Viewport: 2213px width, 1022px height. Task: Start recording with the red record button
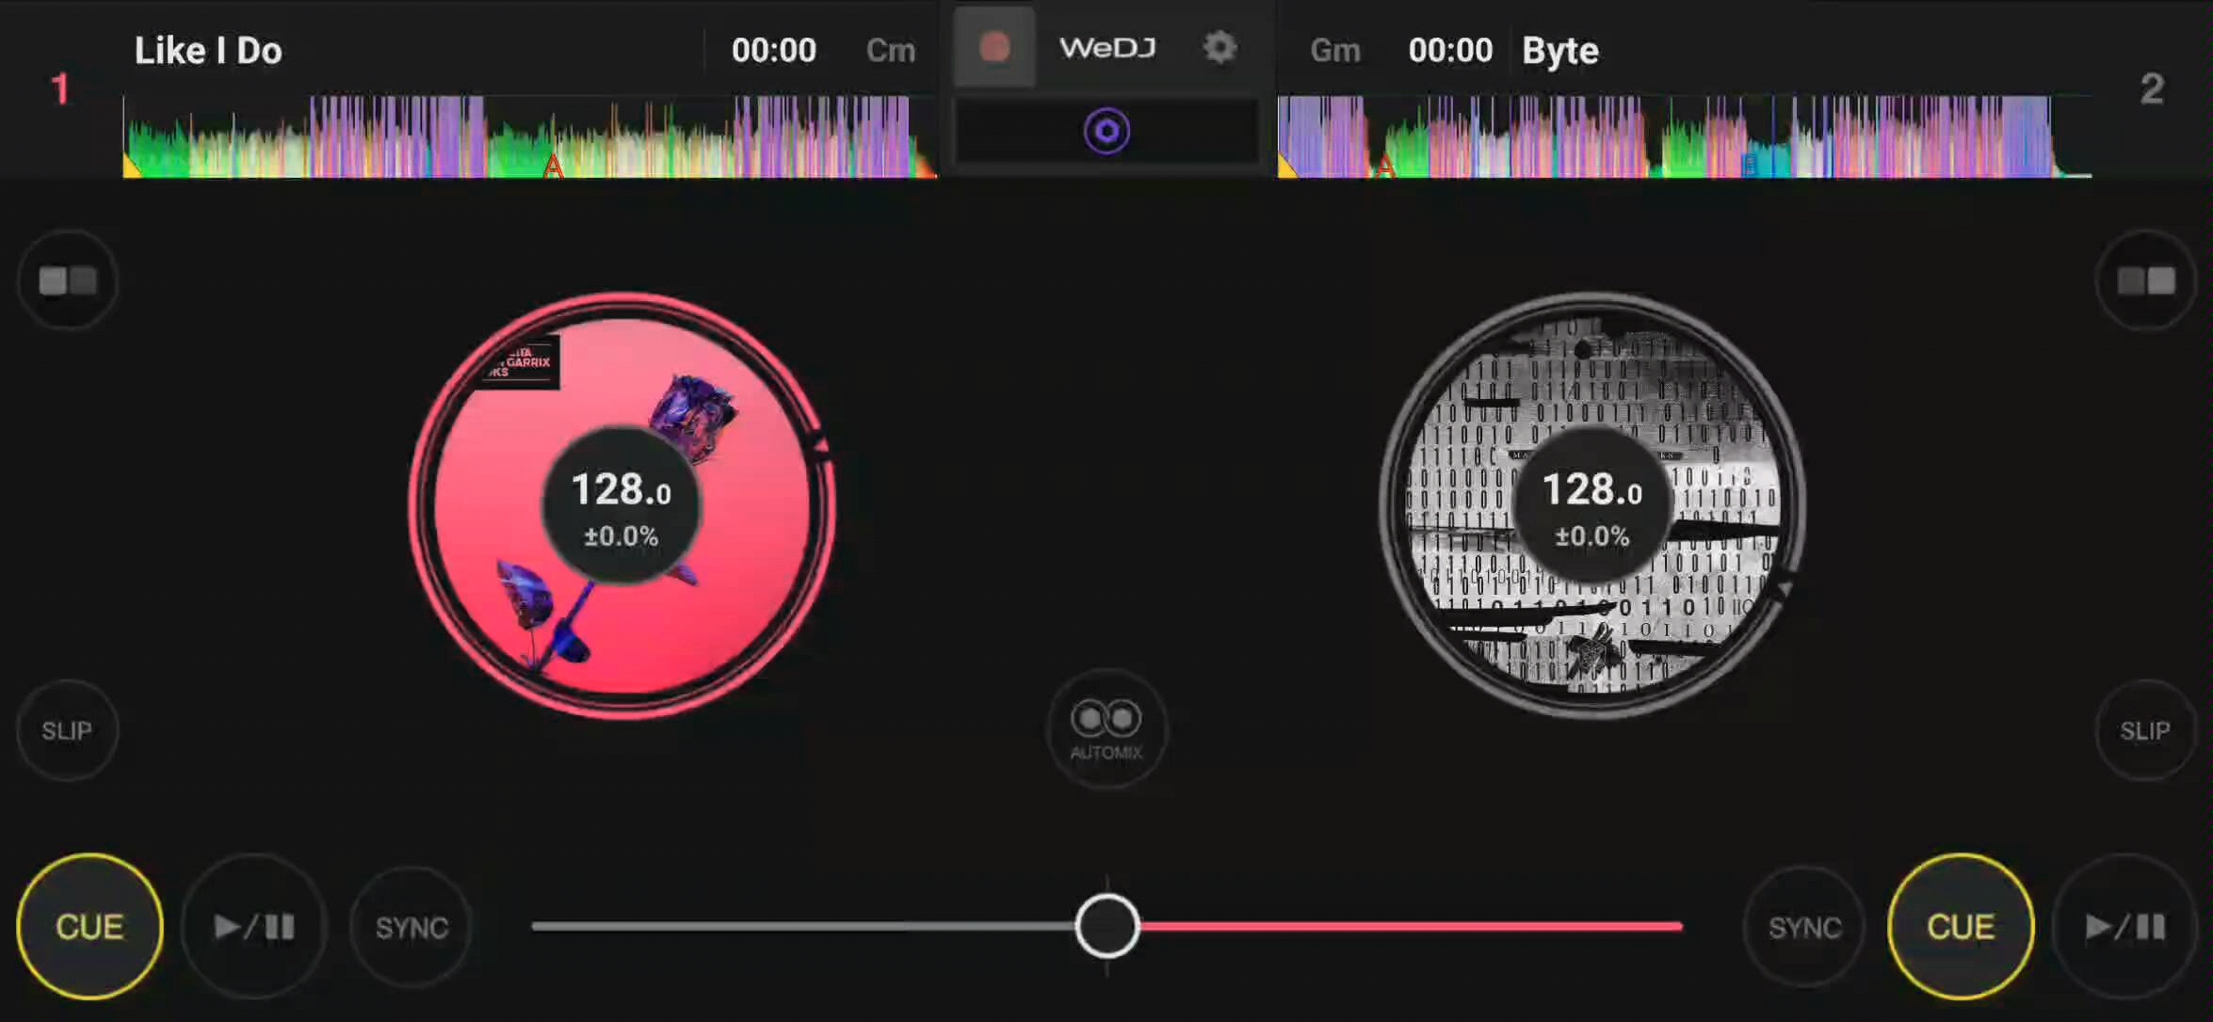[994, 47]
